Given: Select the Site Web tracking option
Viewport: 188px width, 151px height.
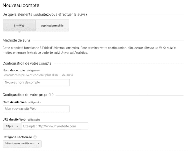Looking at the screenshot, I should [x=19, y=26].
